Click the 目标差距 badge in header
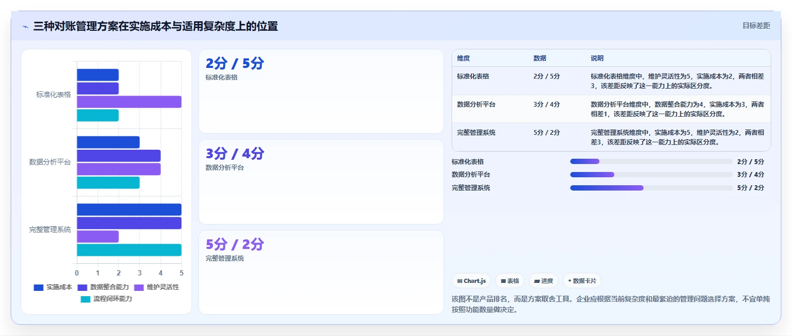 click(x=756, y=25)
